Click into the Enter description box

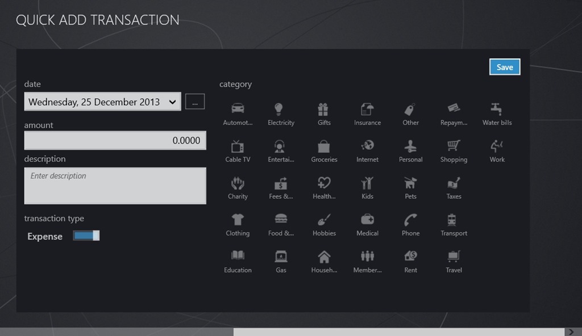pos(115,186)
